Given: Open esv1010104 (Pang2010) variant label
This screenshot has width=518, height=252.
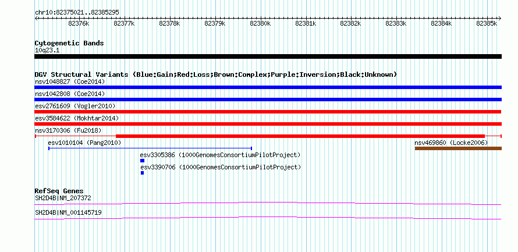Looking at the screenshot, I should pyautogui.click(x=84, y=143).
